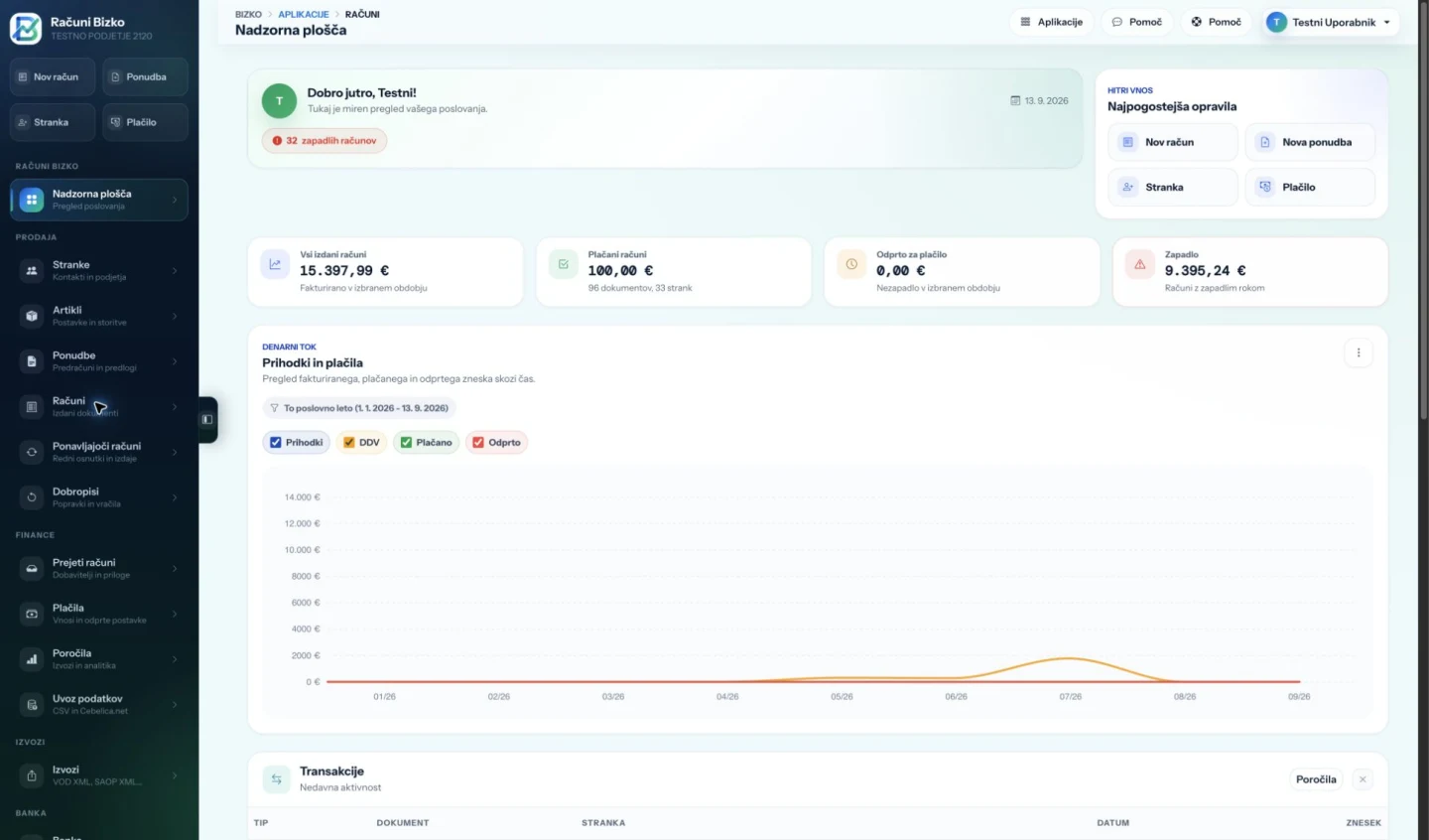Click the '32 zapadlih računov' alert badge

[x=325, y=141]
